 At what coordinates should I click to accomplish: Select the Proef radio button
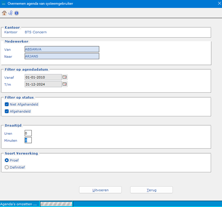tap(7, 160)
